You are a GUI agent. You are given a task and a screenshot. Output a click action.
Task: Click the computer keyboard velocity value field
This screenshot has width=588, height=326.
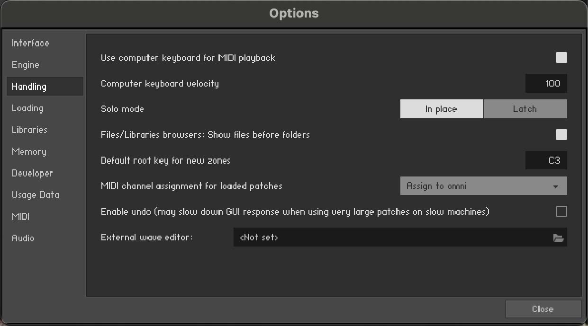tap(546, 84)
